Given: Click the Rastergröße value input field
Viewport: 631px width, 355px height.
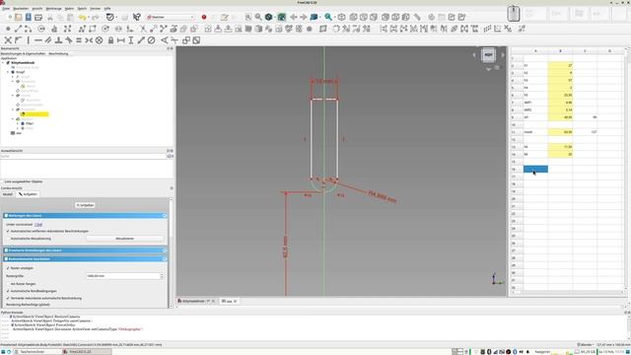Looking at the screenshot, I should (122, 276).
